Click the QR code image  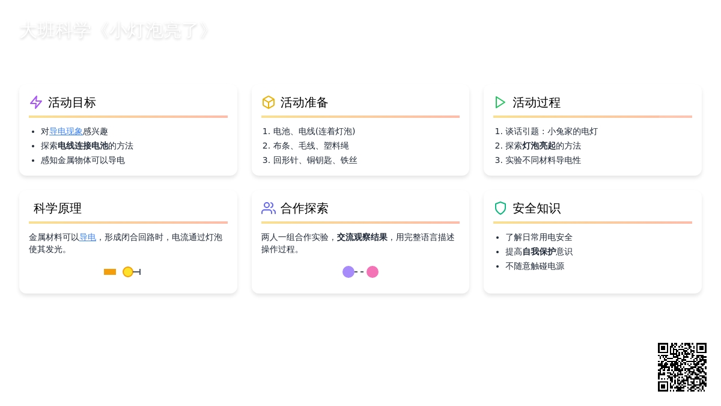coord(682,367)
